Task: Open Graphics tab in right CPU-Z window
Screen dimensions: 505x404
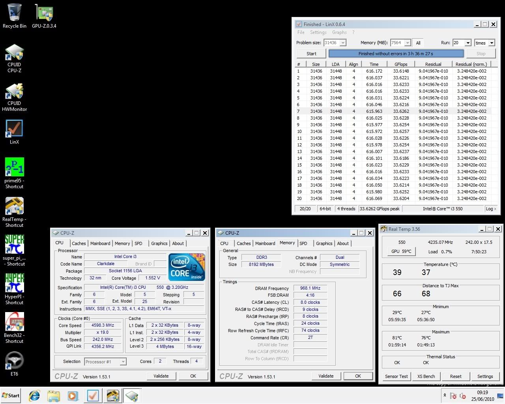Action: coord(324,243)
